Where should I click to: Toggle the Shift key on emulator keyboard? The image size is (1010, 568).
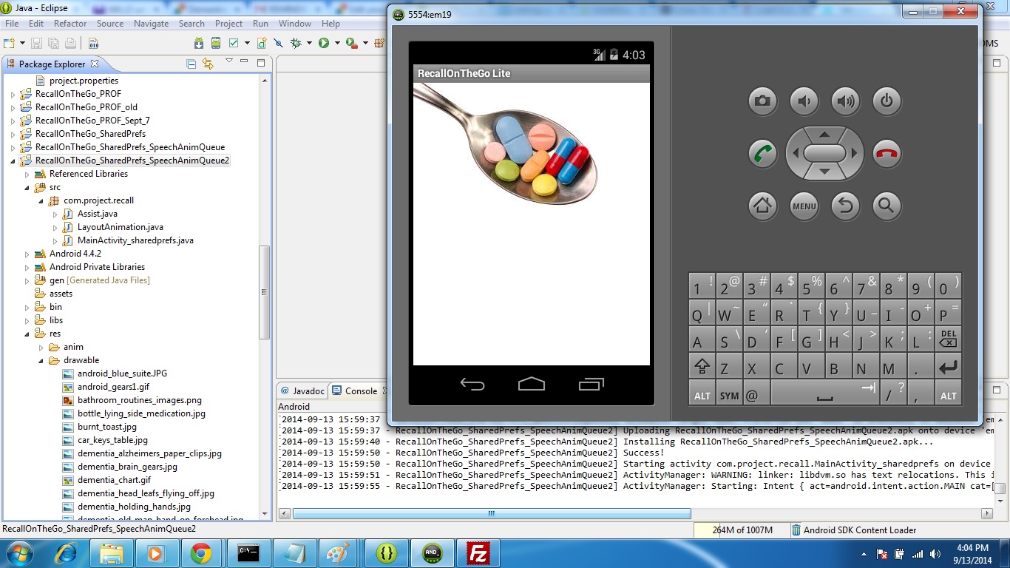(x=702, y=367)
